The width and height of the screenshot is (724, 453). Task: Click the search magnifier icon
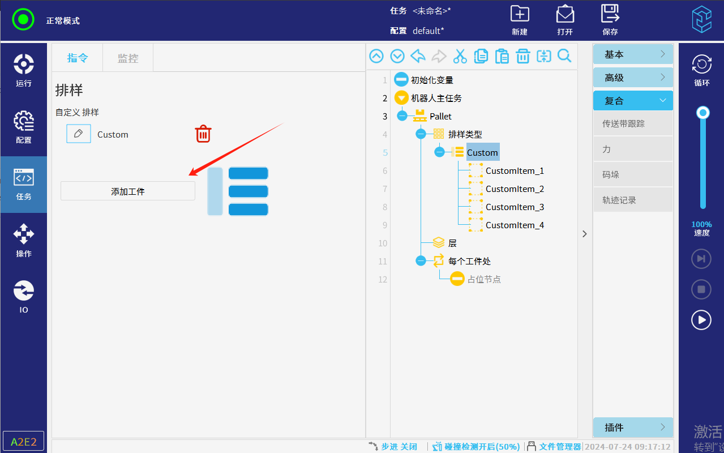(x=564, y=56)
